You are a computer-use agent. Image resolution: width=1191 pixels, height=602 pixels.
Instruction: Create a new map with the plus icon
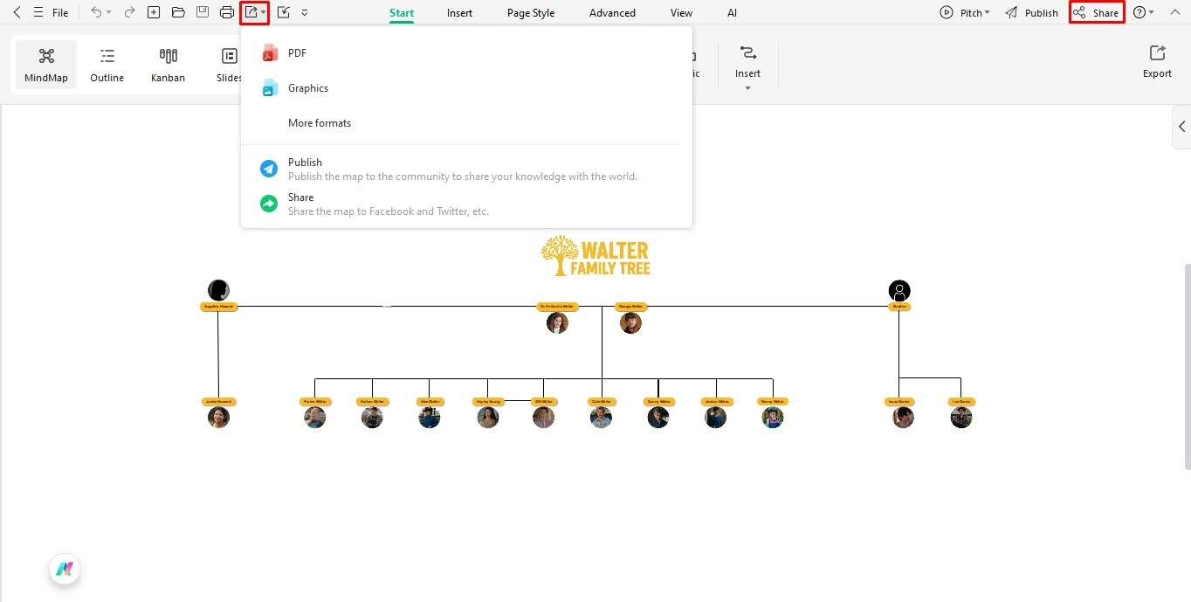[x=154, y=12]
